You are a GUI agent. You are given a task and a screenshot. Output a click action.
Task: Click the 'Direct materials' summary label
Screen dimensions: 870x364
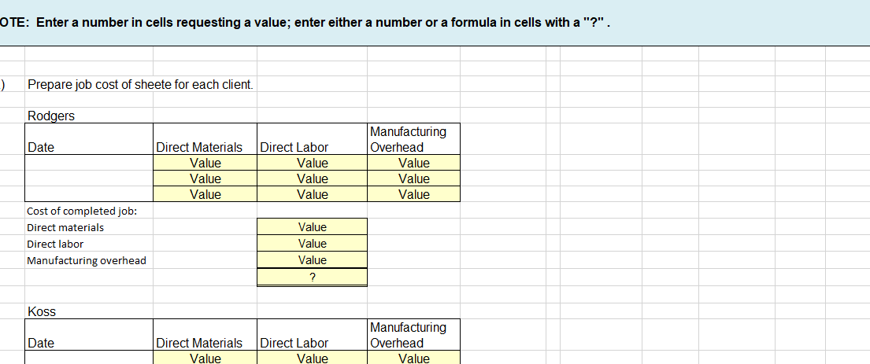65,227
